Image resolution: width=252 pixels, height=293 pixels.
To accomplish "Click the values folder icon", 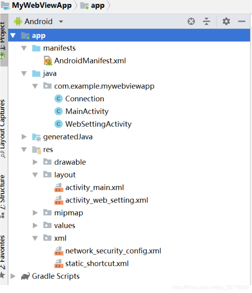I will pos(47,225).
